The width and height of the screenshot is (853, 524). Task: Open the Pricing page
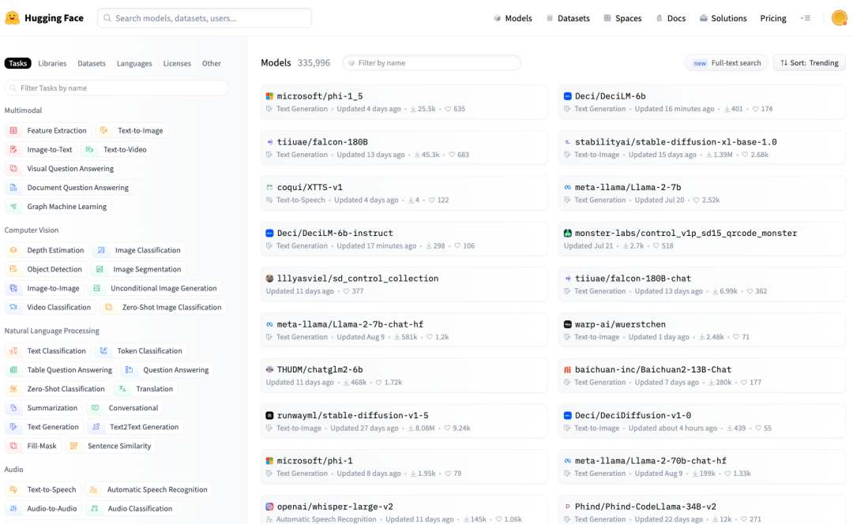[x=773, y=18]
